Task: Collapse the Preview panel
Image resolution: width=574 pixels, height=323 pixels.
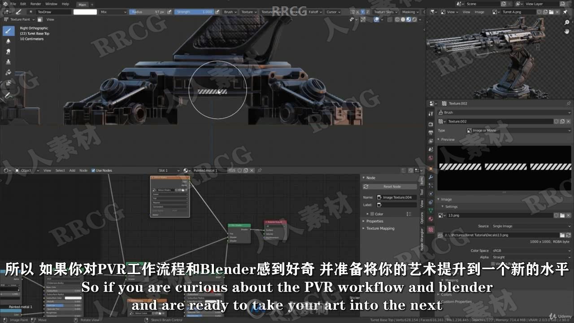Action: pos(448,140)
